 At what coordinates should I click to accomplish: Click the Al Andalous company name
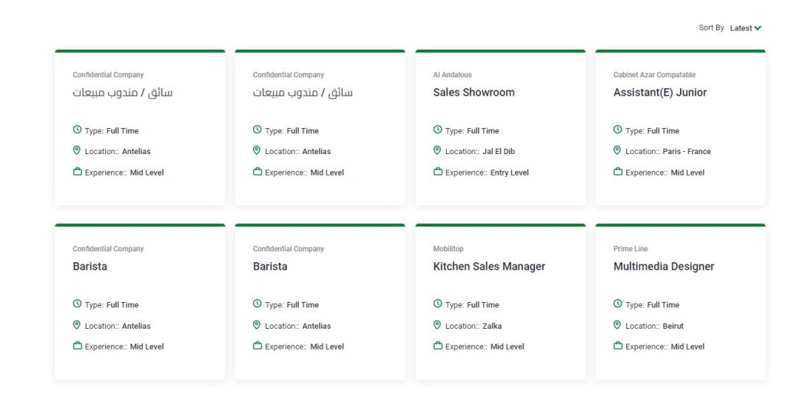(x=452, y=75)
